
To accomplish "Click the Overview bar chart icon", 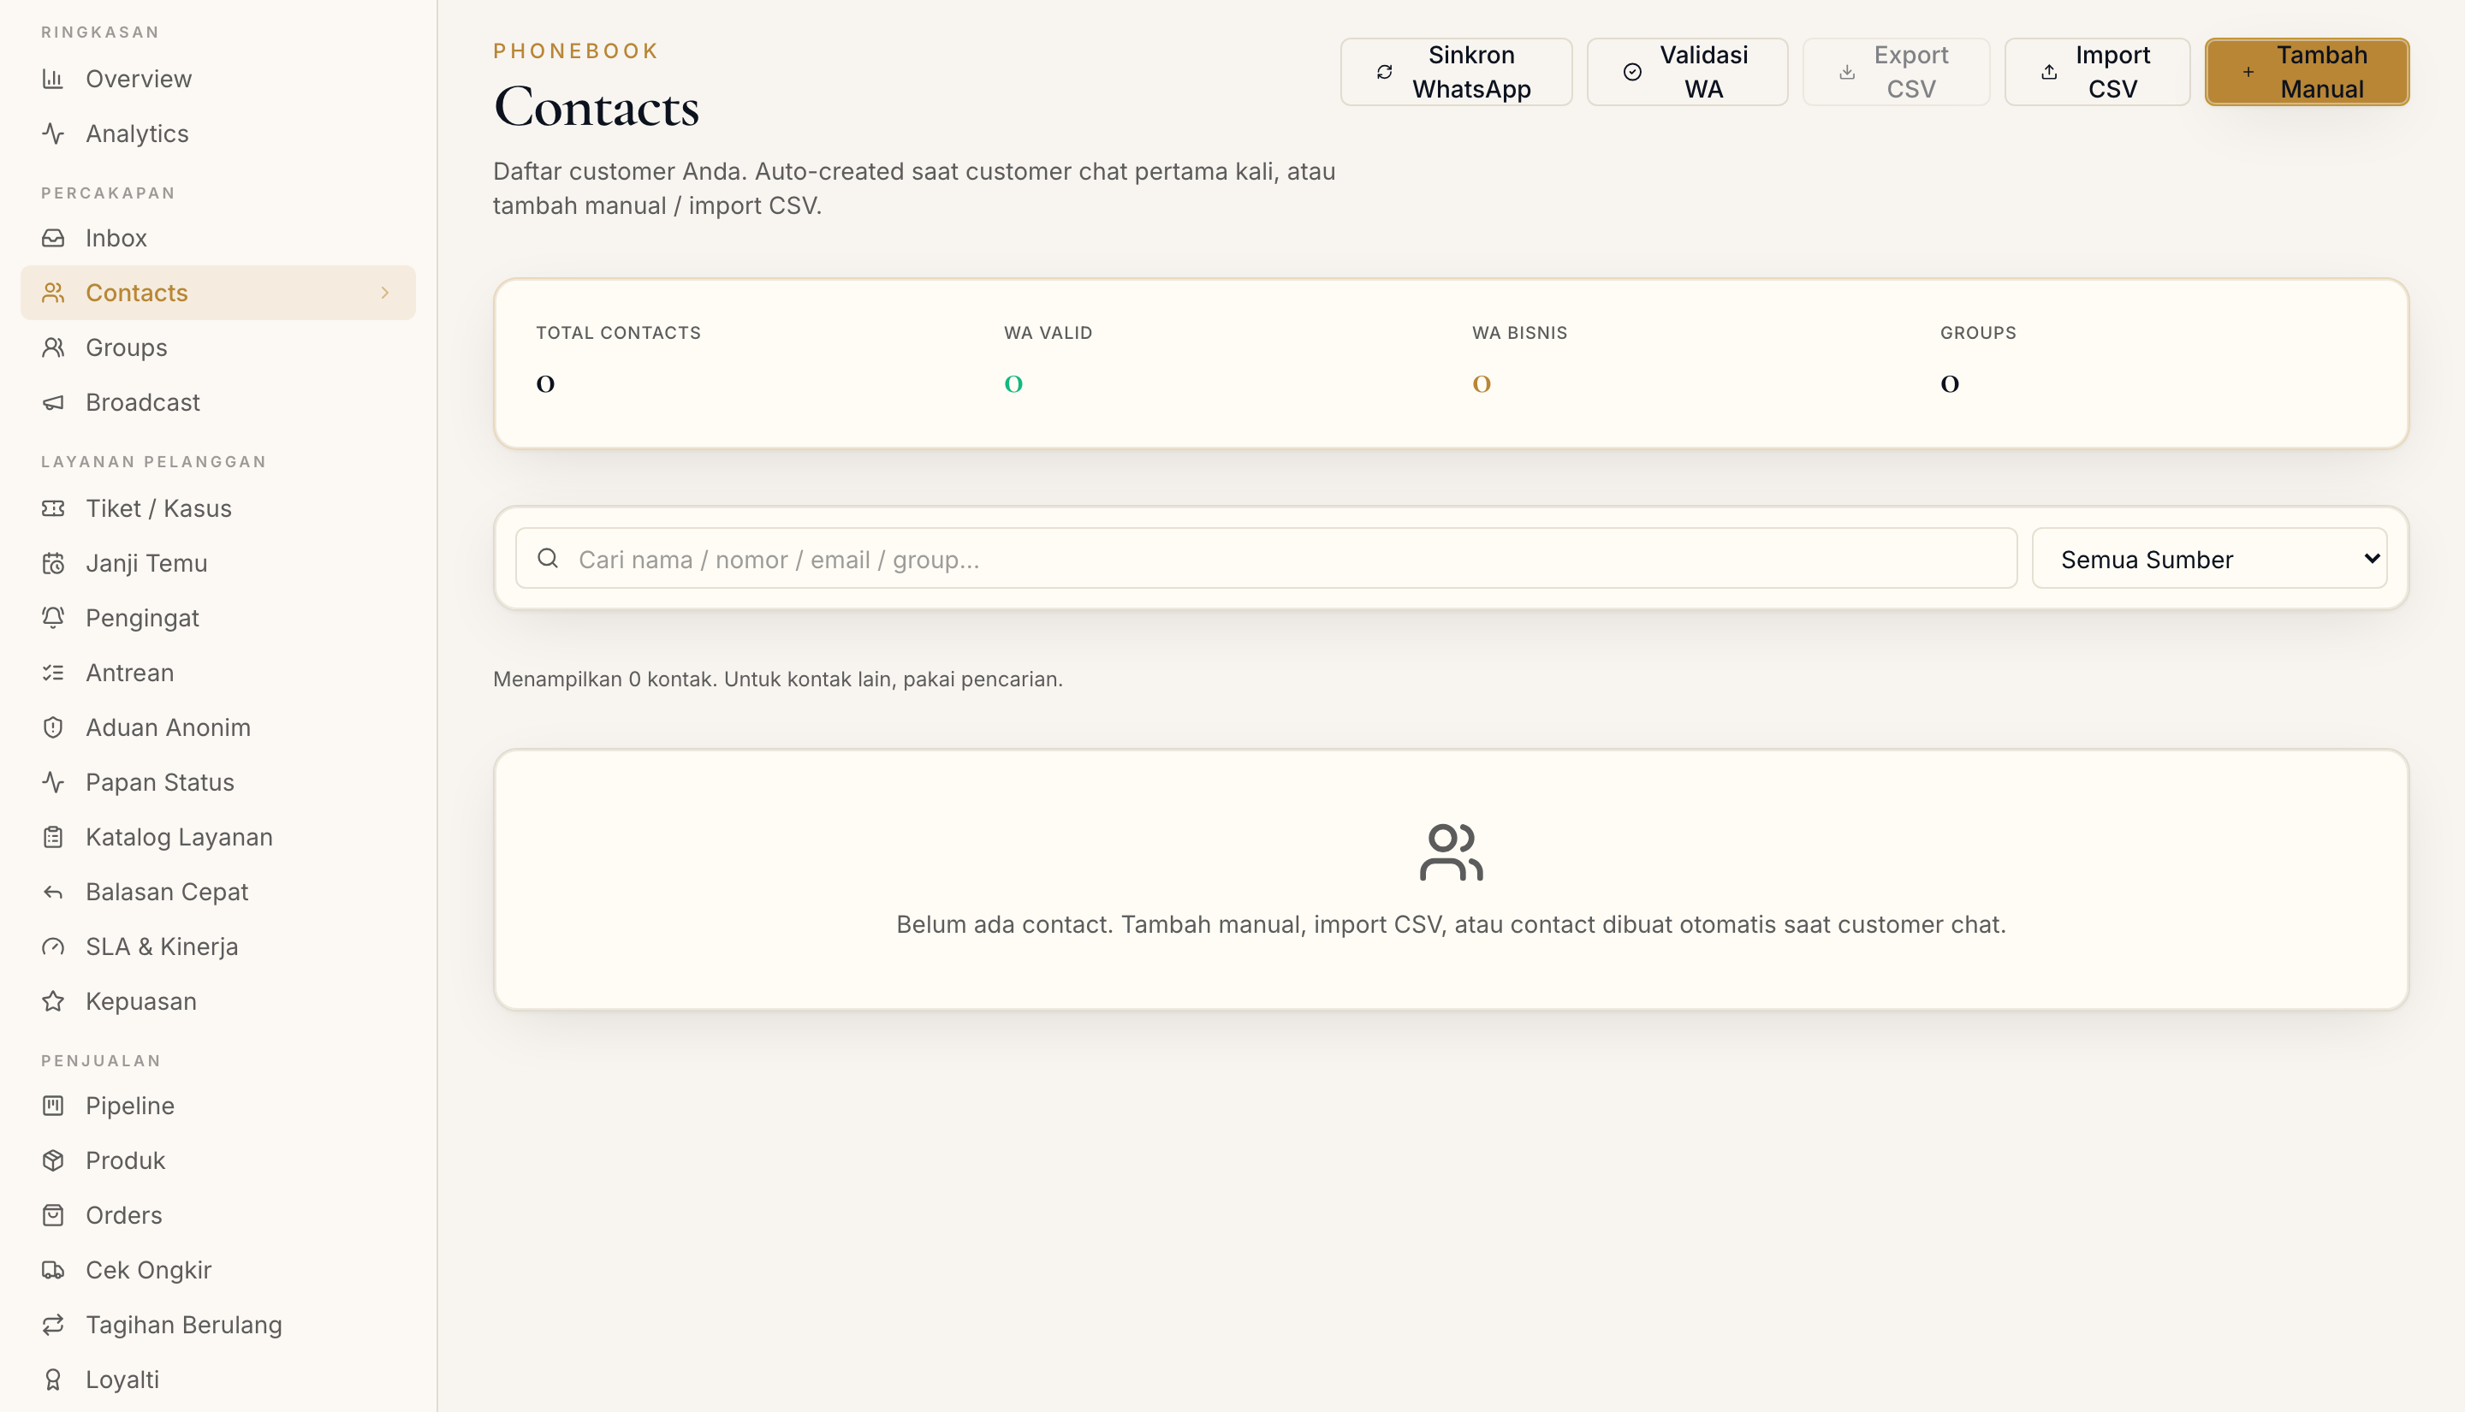I will tap(53, 79).
